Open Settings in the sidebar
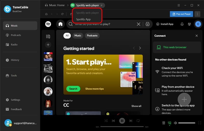This screenshot has width=204, height=131. [x=20, y=100]
